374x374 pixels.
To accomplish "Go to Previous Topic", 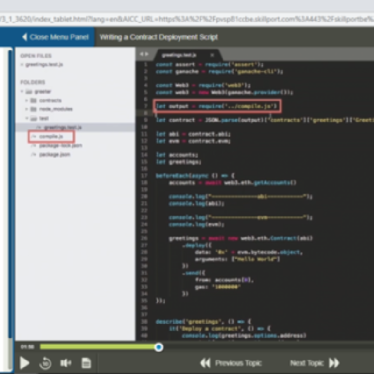I will tap(231, 363).
